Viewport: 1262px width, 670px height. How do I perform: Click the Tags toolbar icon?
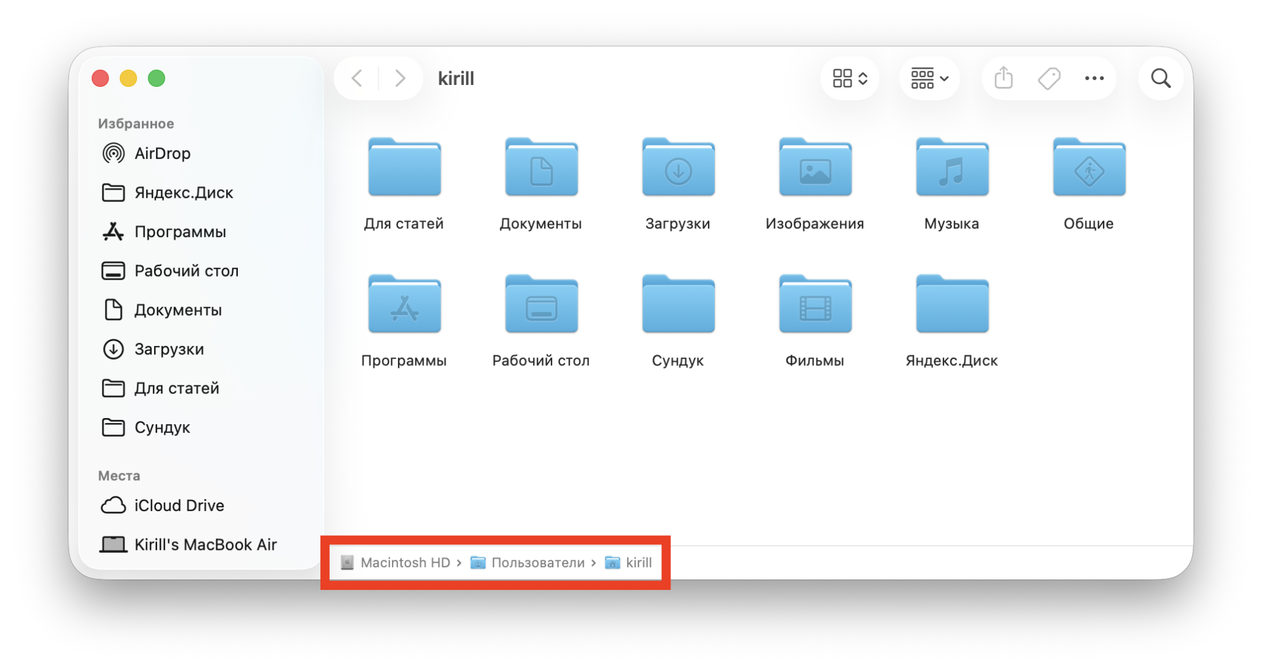click(x=1049, y=78)
